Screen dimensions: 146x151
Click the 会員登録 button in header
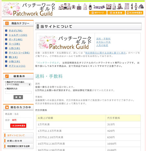coord(116,13)
